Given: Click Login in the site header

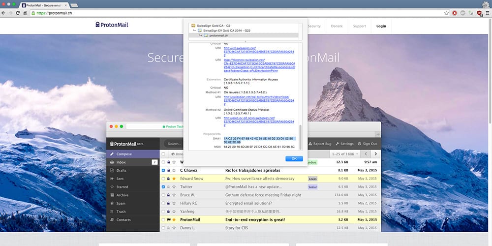Looking at the screenshot, I should pyautogui.click(x=381, y=26).
